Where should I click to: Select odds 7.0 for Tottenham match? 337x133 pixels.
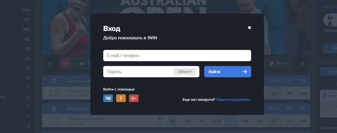click(202, 121)
